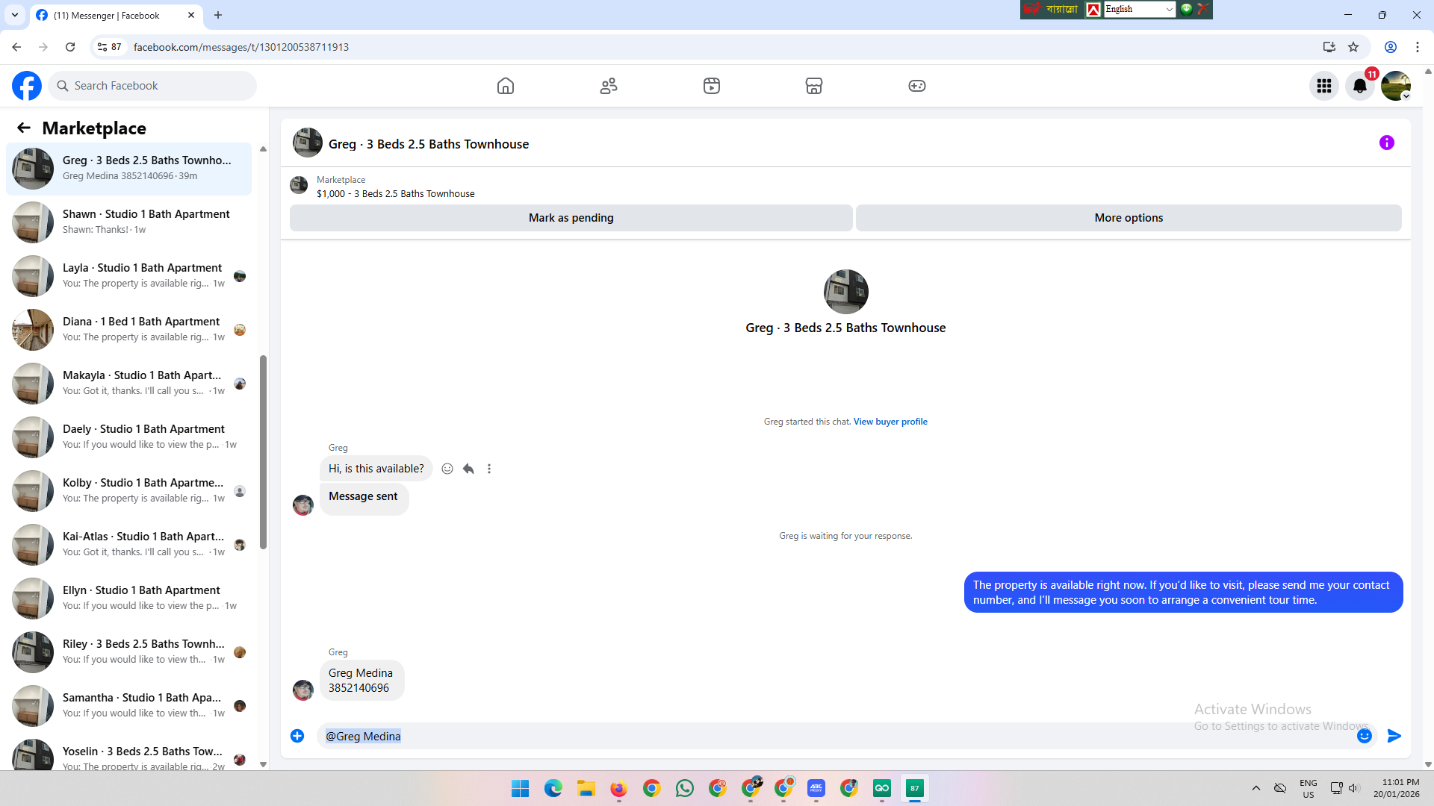Open File Explorer from the taskbar

click(x=586, y=788)
